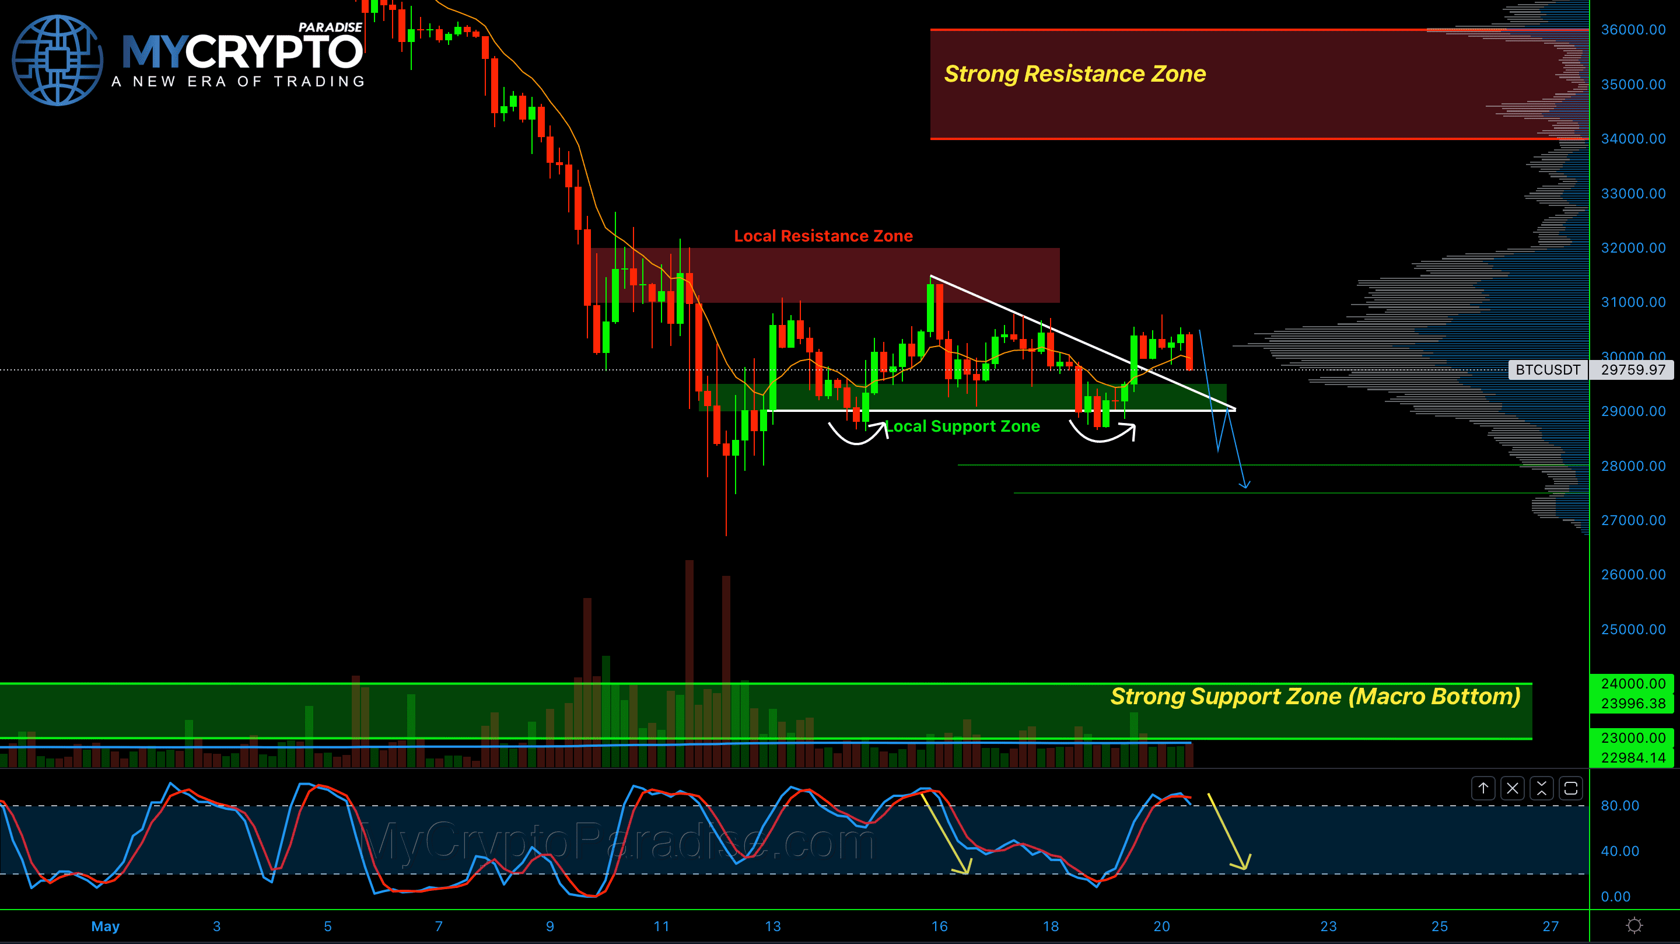
Task: Click the MyCryptoParadise globe logo
Action: click(57, 60)
